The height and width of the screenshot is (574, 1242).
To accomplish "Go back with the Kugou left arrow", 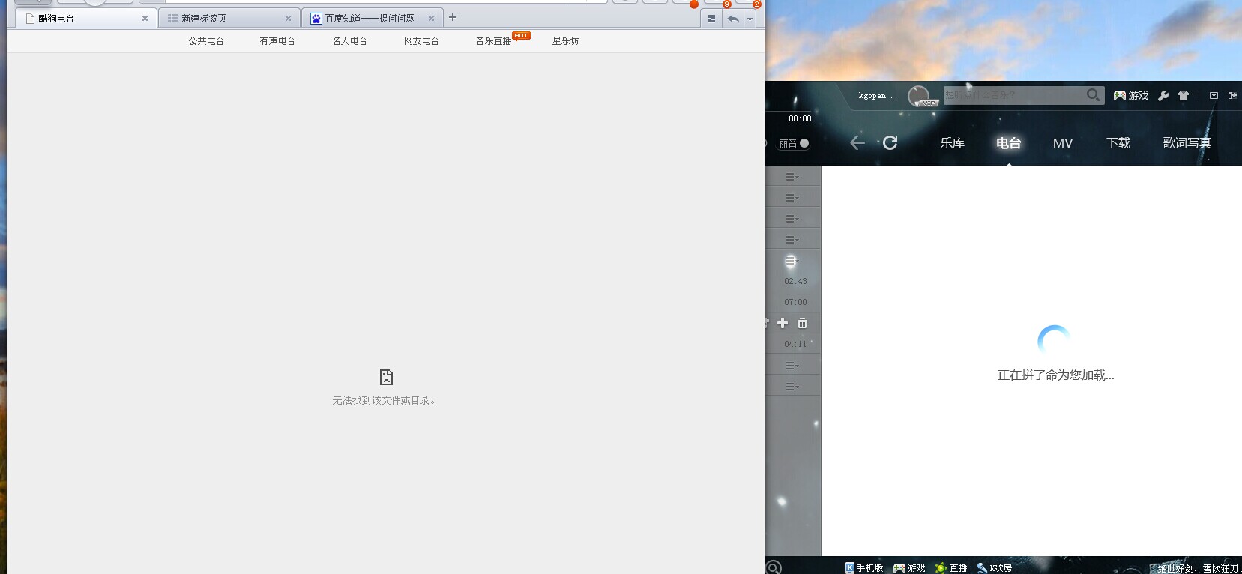I will click(857, 142).
